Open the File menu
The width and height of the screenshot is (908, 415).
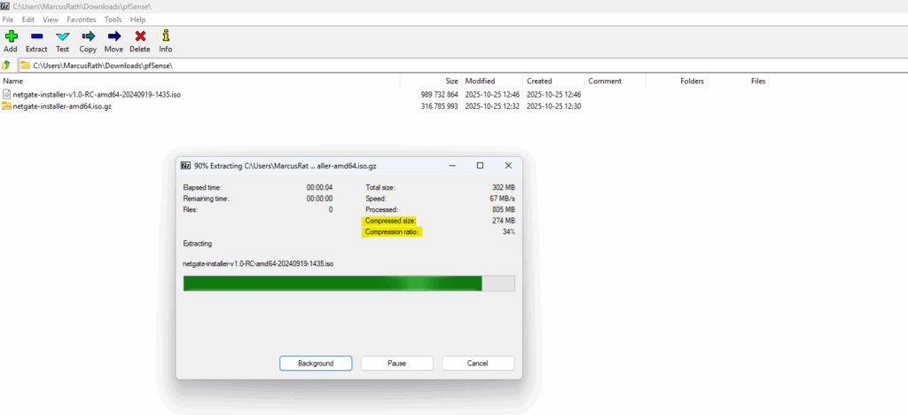point(7,20)
